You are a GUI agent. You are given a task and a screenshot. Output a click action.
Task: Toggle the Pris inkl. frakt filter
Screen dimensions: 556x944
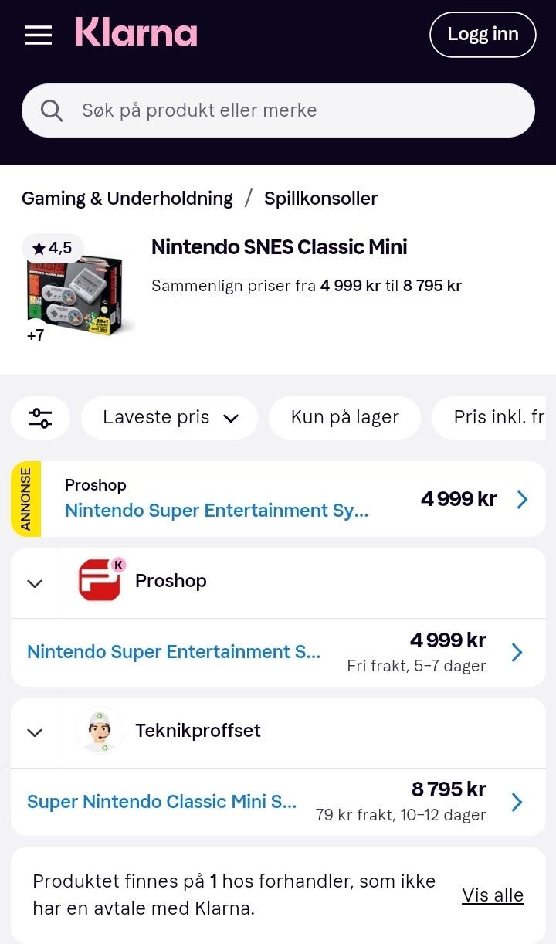coord(494,418)
